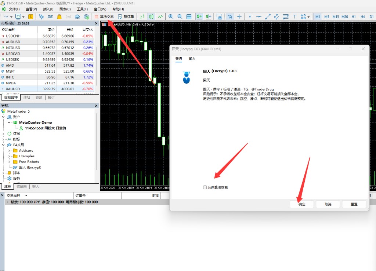The image size is (376, 271).
Task: Expand the Advisors folder
Action: click(9, 151)
